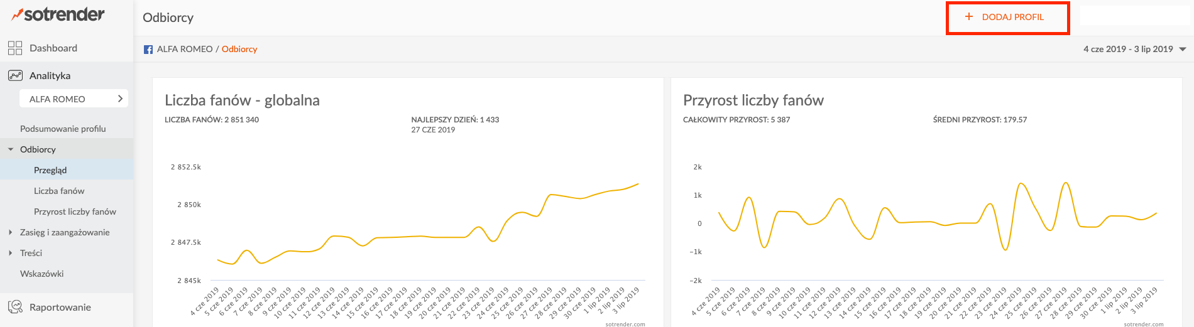The height and width of the screenshot is (327, 1194).
Task: Open the date range dropdown
Action: tap(1134, 49)
